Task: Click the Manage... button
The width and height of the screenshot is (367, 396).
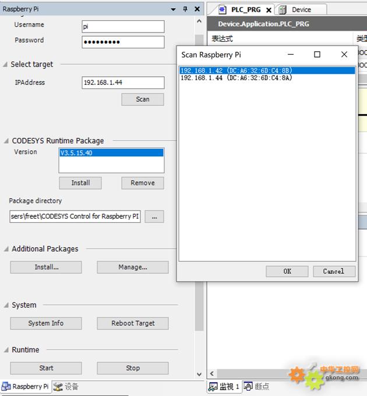Action: coord(133,267)
